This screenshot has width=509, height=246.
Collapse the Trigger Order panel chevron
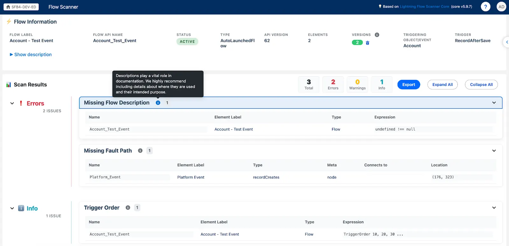pos(494,208)
